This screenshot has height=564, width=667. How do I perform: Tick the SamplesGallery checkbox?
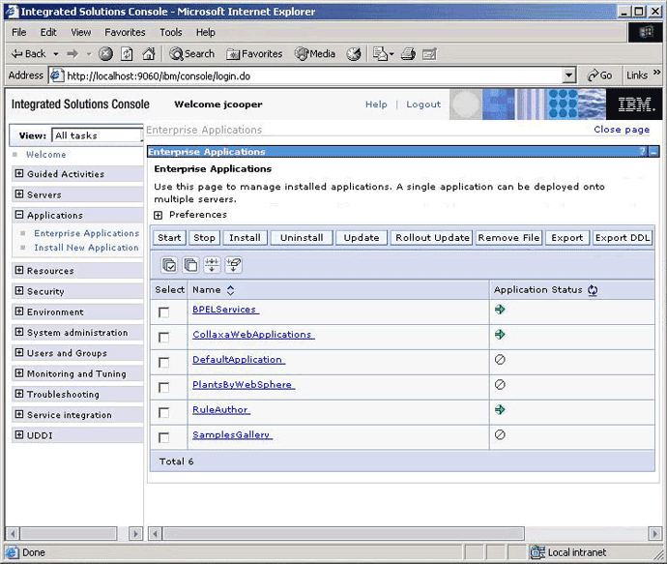(164, 437)
